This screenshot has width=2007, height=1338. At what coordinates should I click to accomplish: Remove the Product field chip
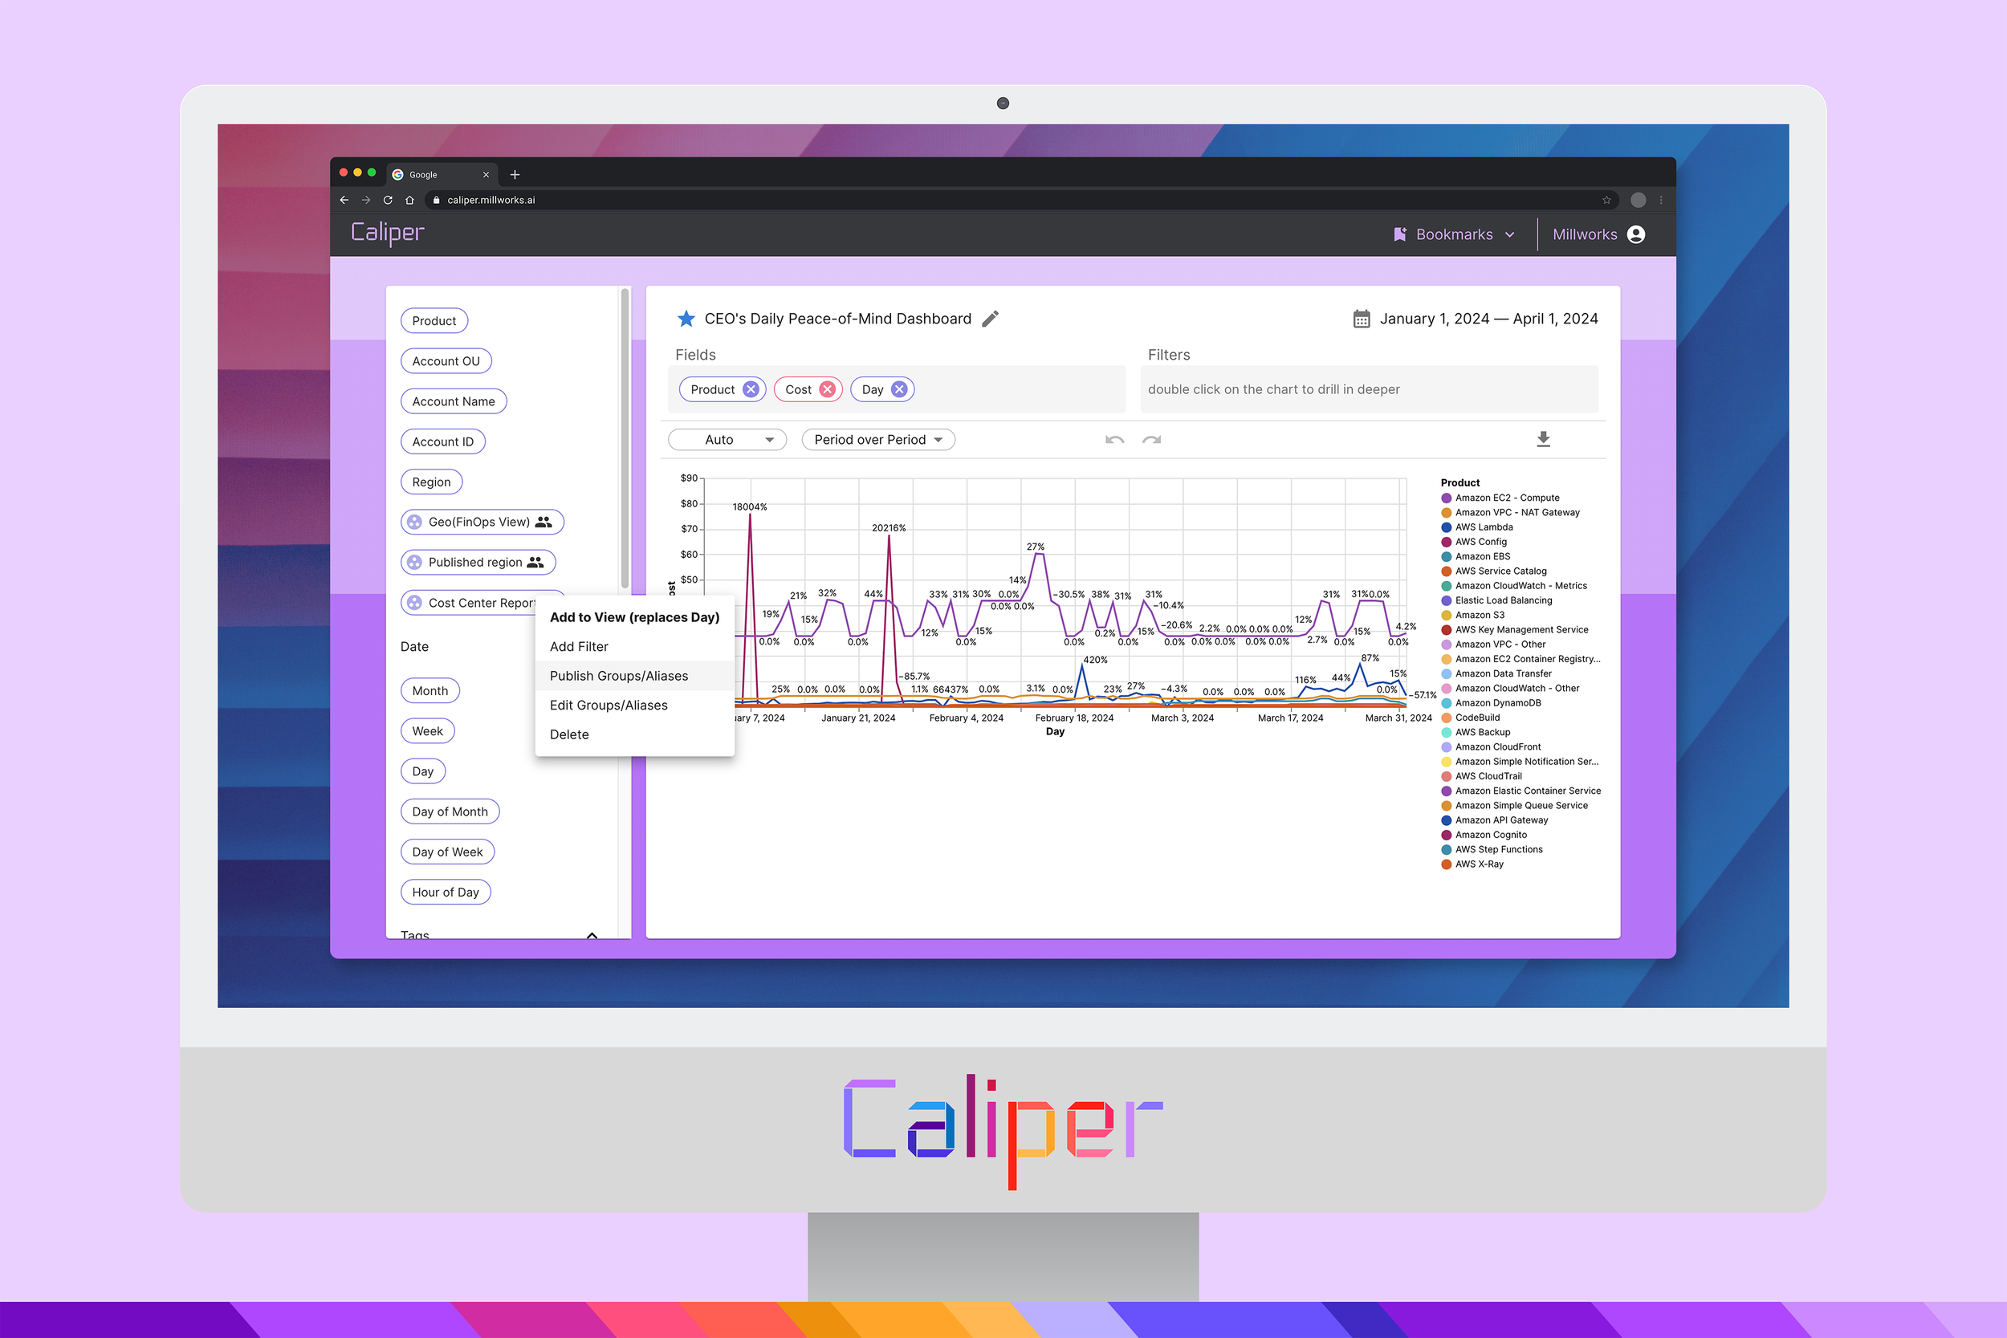click(750, 389)
